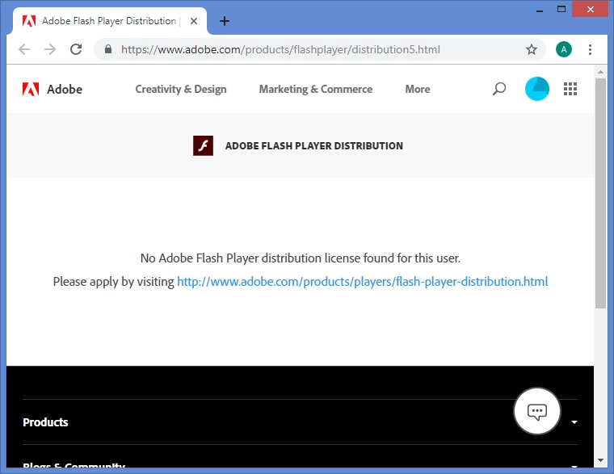Maximize the browser window
Viewport: 614px width, 474px height.
click(x=561, y=10)
